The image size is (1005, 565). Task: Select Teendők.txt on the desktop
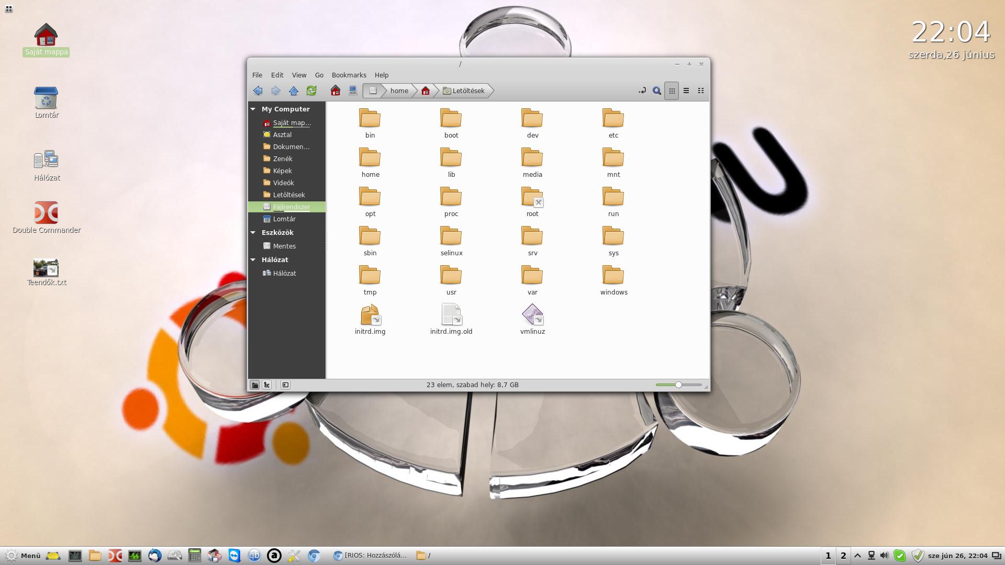pyautogui.click(x=47, y=273)
